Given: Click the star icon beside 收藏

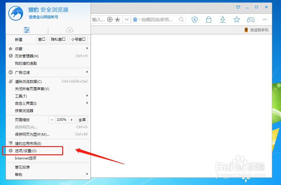Looking at the screenshot, I should pyautogui.click(x=11, y=49).
